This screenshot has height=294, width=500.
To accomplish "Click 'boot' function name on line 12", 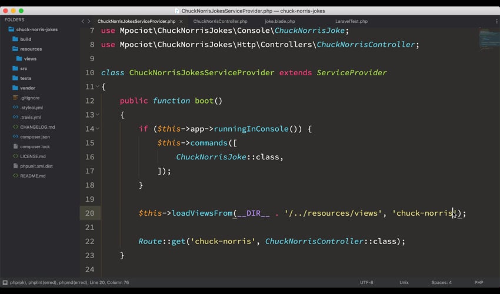I will [x=204, y=101].
